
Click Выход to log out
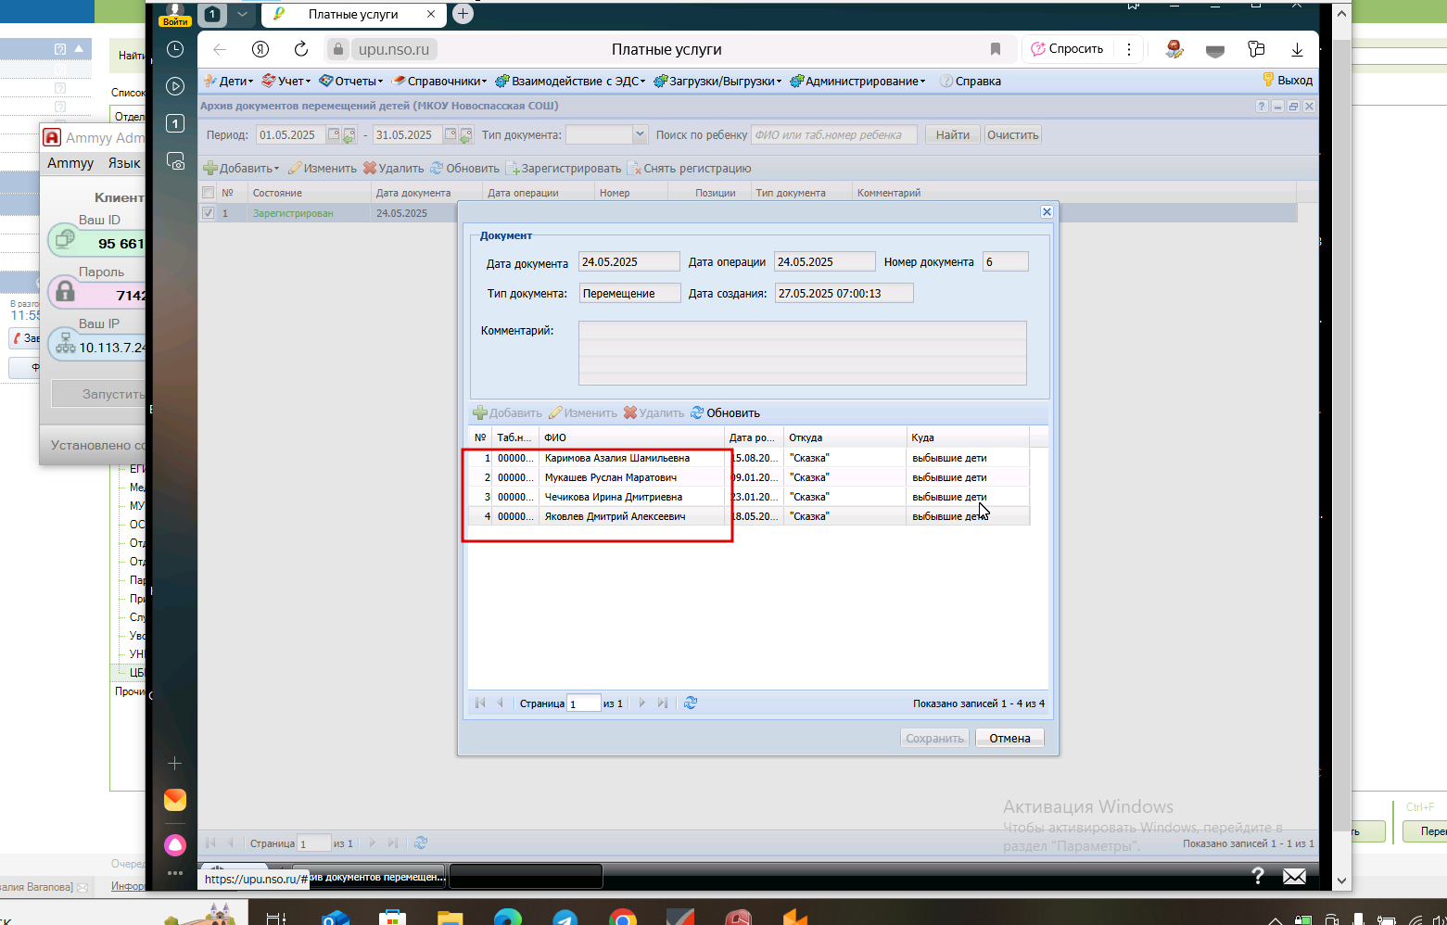[1288, 80]
